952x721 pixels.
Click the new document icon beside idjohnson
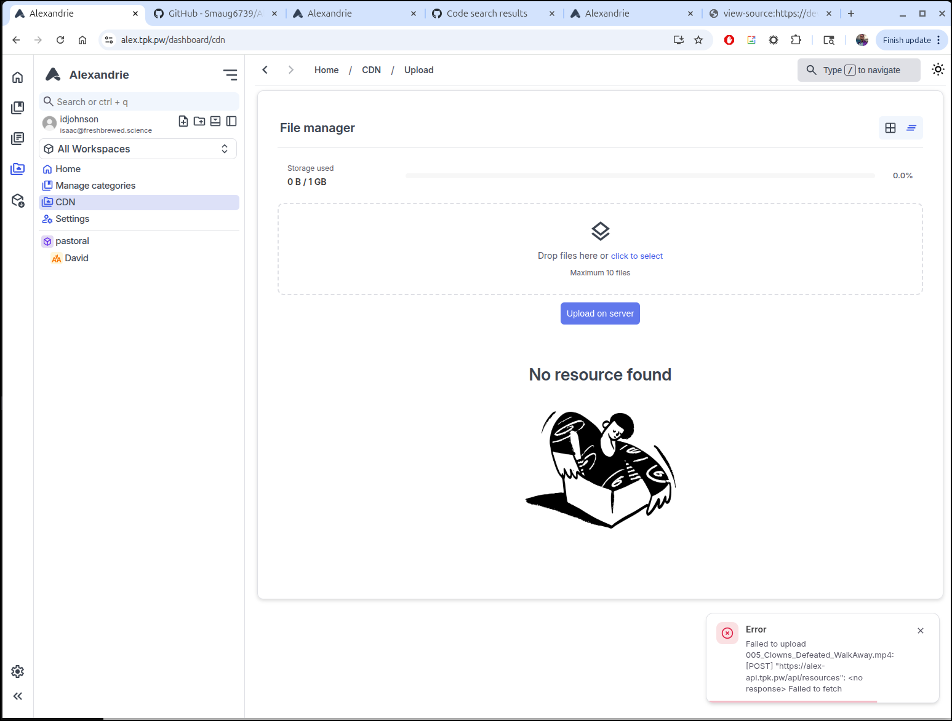tap(183, 121)
